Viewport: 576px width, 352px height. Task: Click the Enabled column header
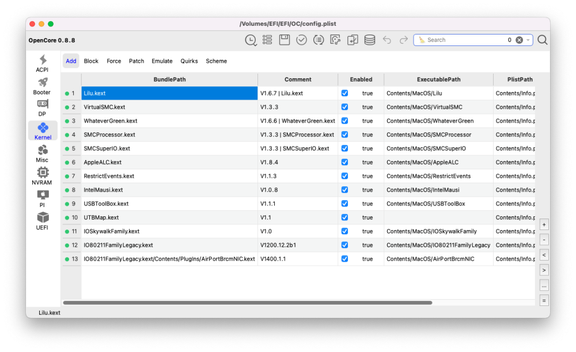361,79
